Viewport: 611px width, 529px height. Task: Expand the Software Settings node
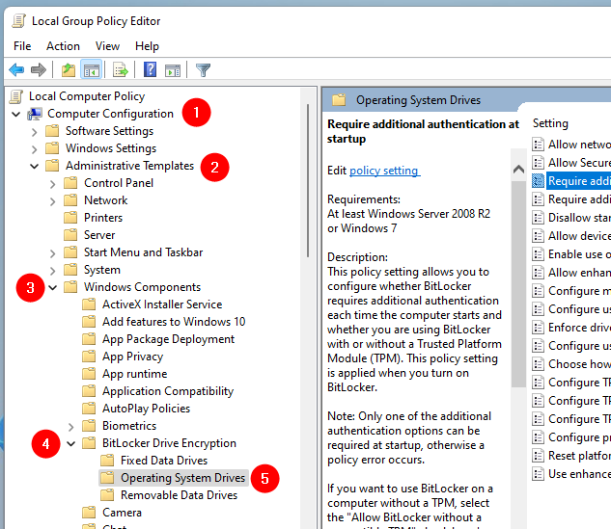click(35, 132)
